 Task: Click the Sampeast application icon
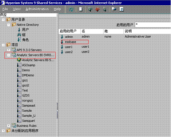(x=19, y=105)
